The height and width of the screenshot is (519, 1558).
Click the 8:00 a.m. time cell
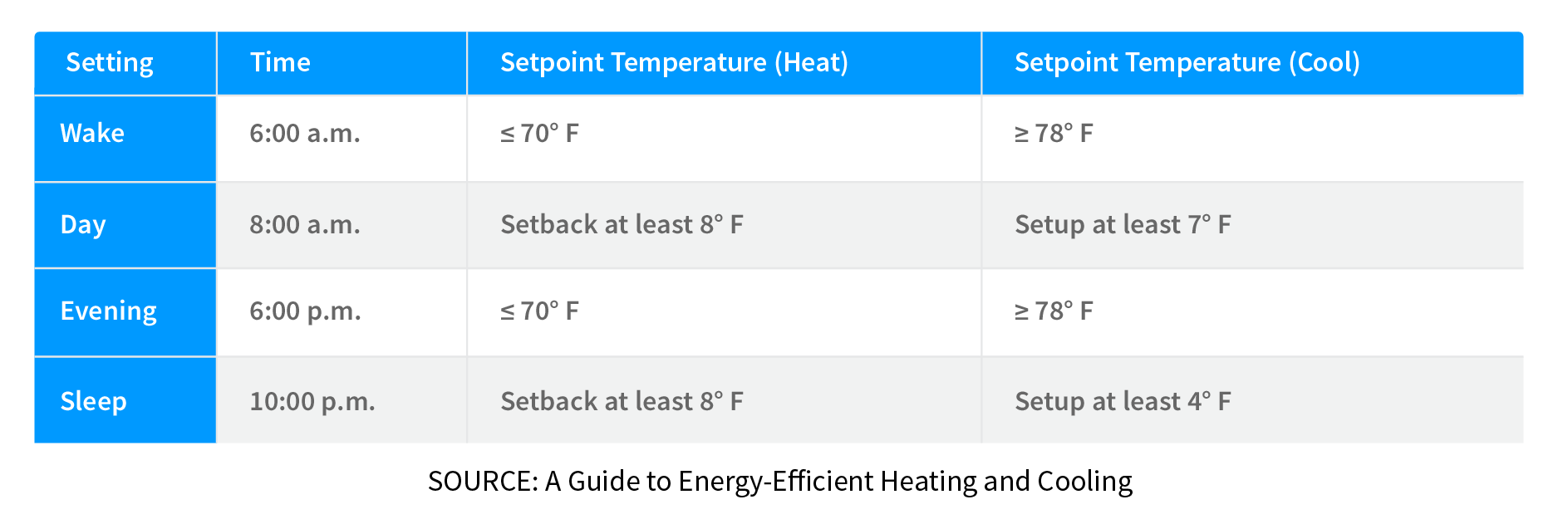point(305,225)
